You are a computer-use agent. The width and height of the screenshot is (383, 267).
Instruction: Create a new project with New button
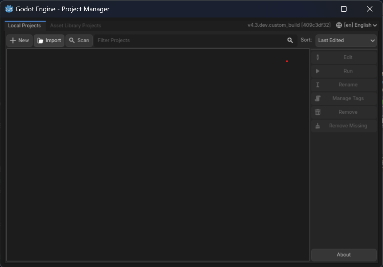[20, 40]
